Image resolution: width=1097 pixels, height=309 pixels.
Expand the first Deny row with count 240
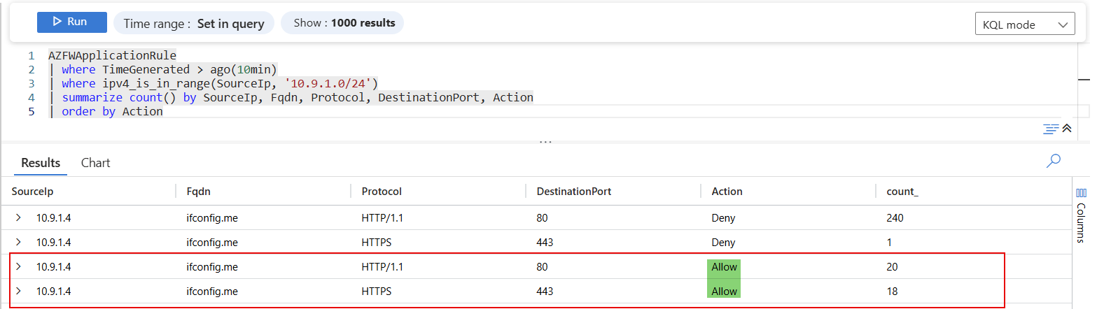[18, 218]
